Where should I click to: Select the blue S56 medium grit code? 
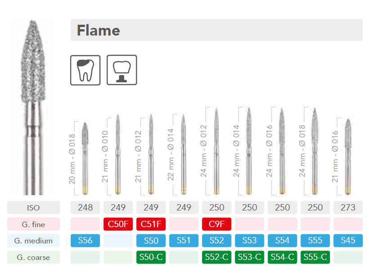pos(85,241)
